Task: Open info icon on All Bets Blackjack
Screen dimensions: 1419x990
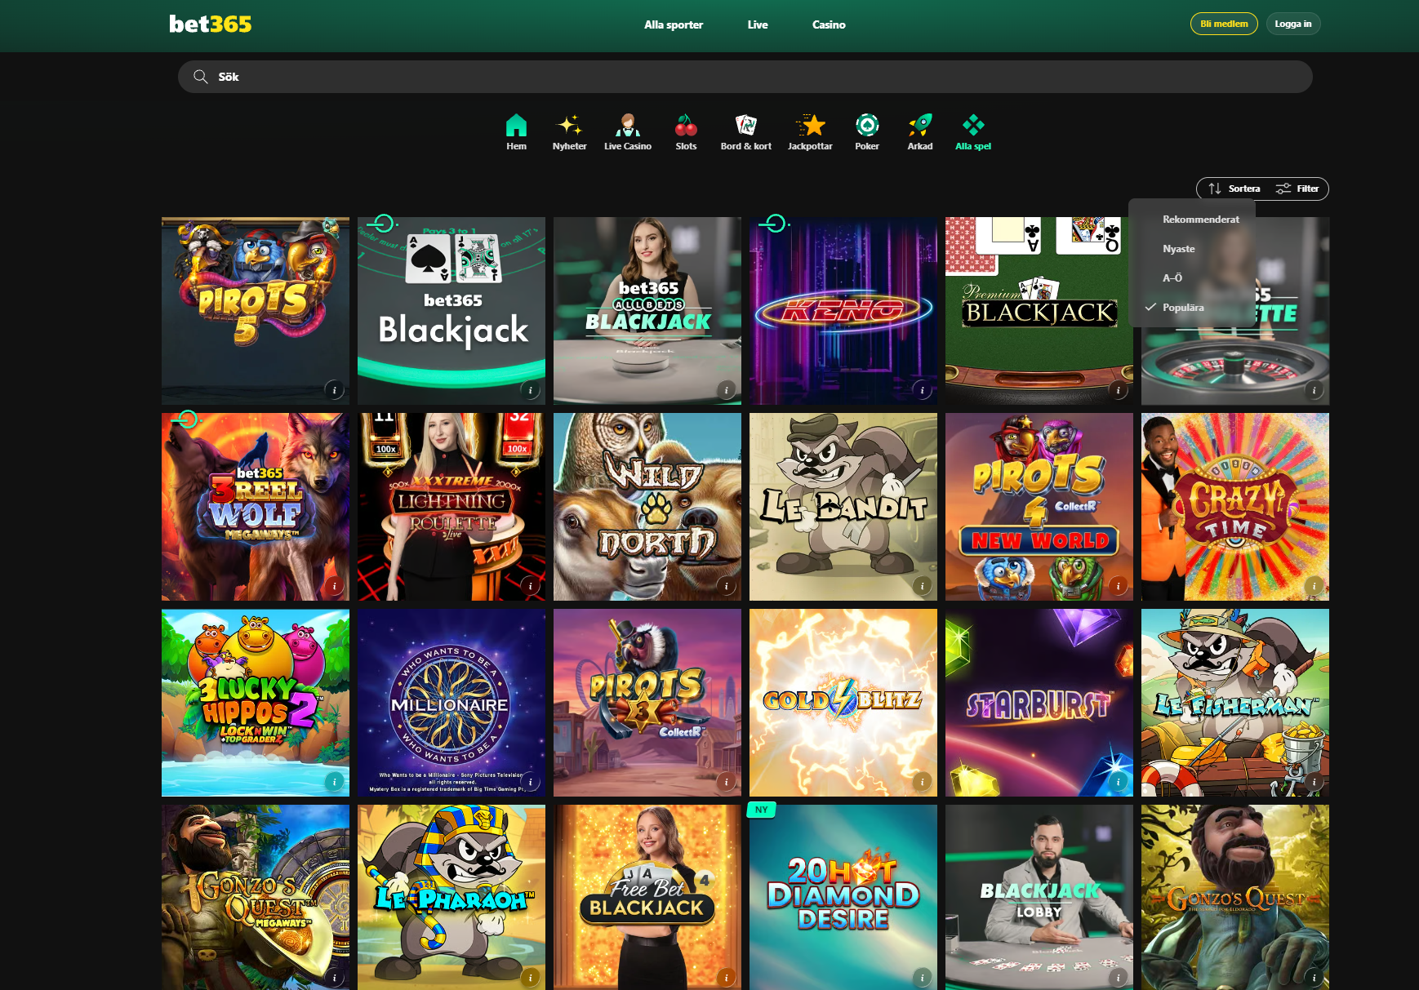Action: pyautogui.click(x=726, y=390)
